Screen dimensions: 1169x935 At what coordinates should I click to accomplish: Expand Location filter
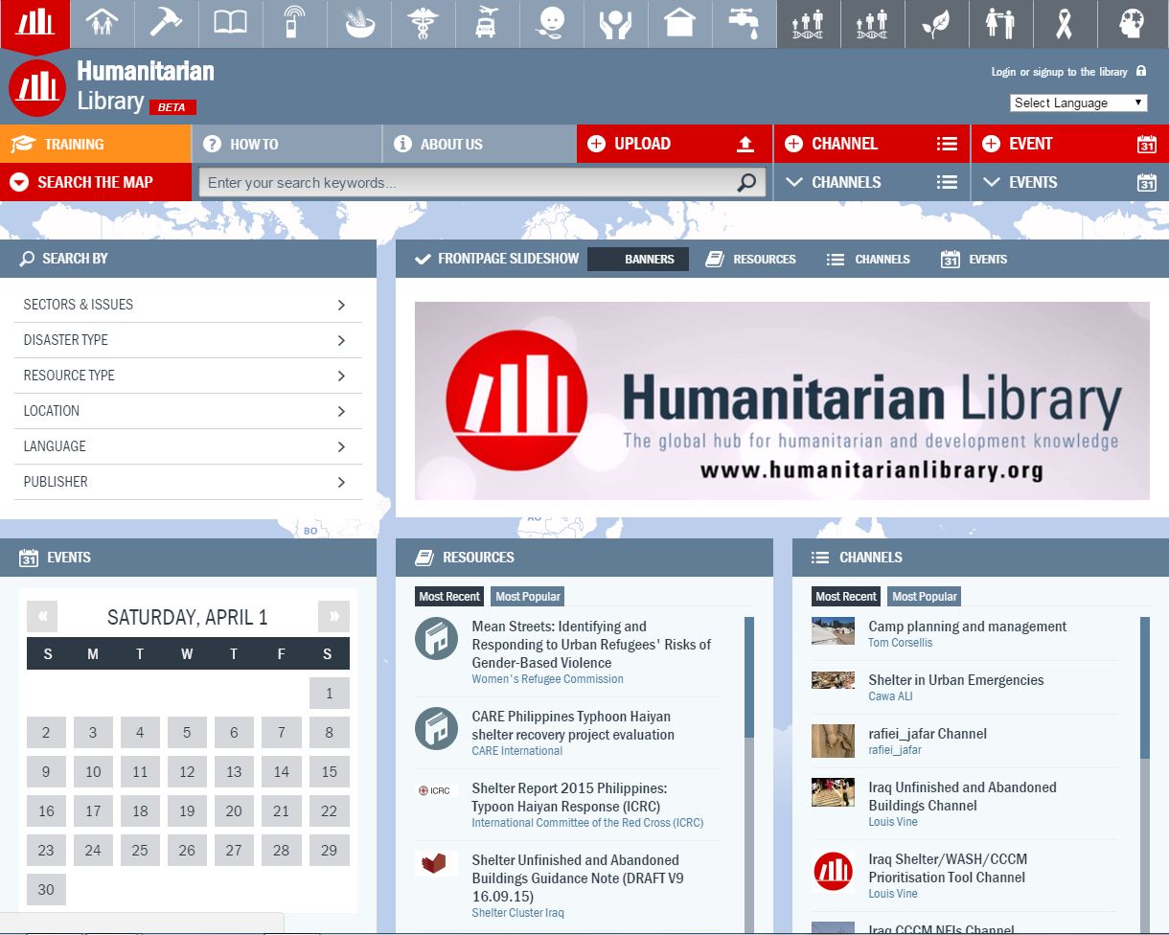tap(188, 411)
